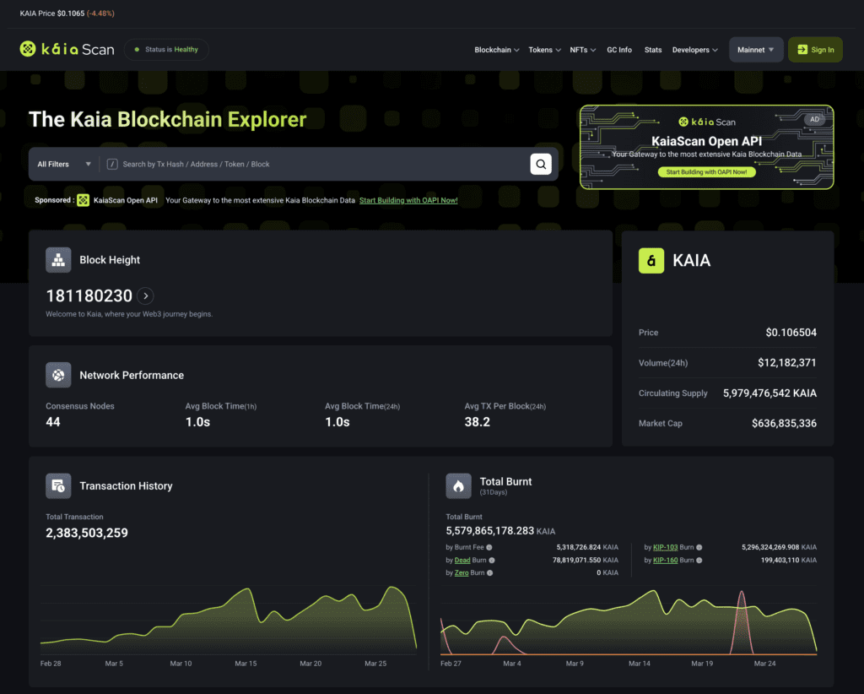Open the KIP-103 link
This screenshot has height=694, width=864.
(665, 547)
